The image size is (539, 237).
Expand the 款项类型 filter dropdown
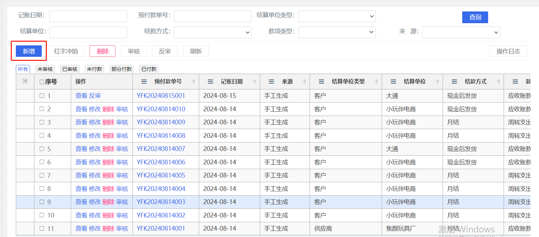(337, 32)
